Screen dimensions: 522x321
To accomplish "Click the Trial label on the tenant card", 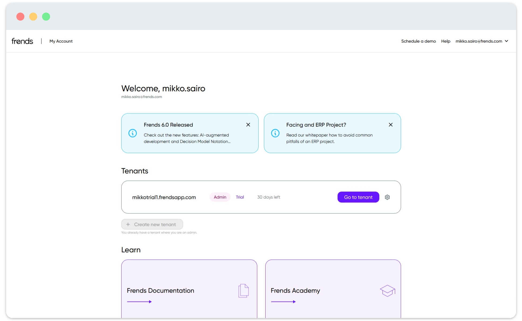I will coord(240,197).
